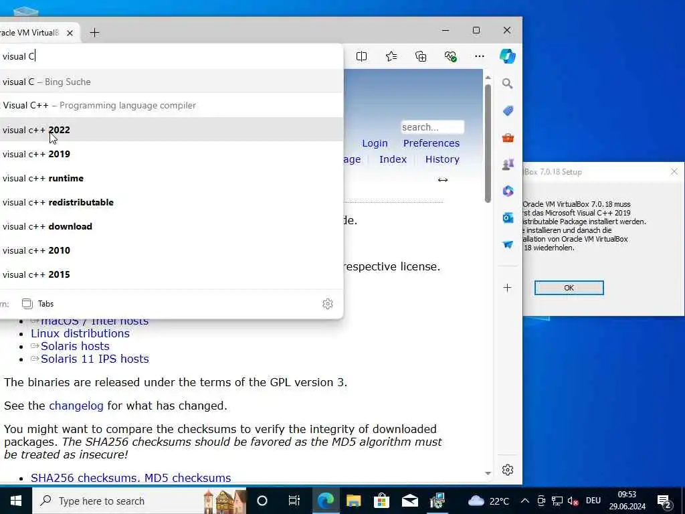Open the Edge sidebar settings gear

[x=508, y=470]
